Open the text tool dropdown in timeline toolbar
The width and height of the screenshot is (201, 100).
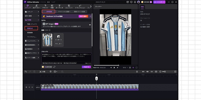pos(56,72)
